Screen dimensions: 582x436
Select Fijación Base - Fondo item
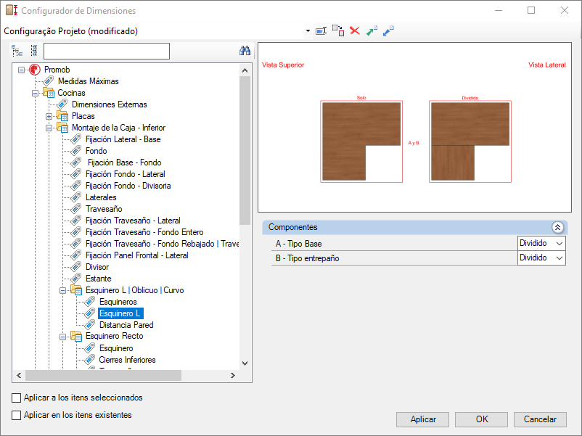124,163
